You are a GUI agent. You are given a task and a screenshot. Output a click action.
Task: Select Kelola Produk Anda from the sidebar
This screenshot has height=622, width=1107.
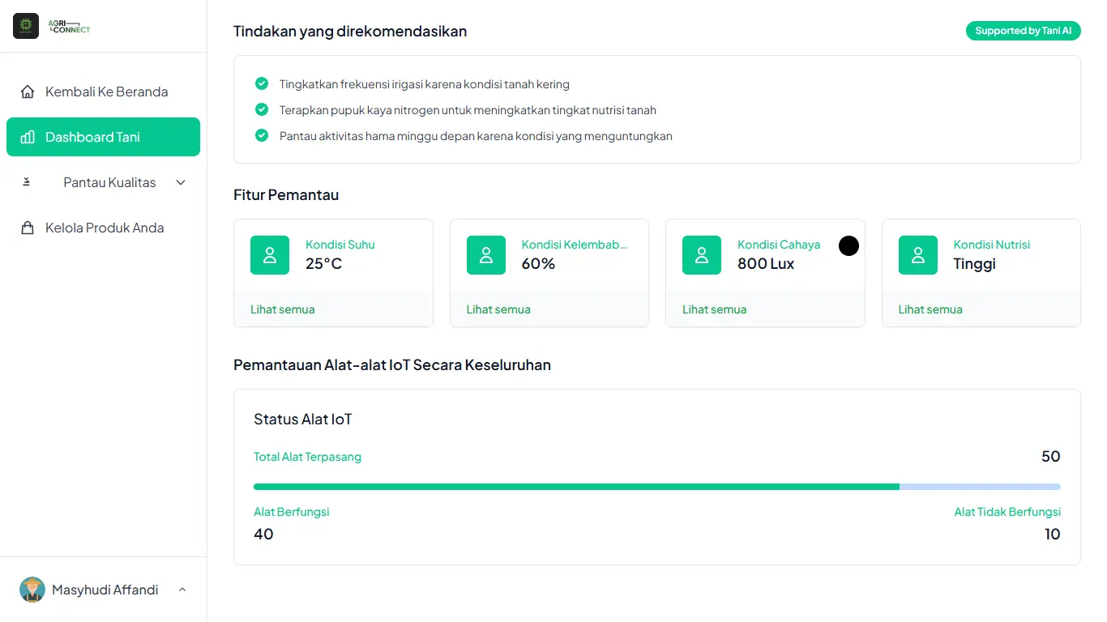pyautogui.click(x=103, y=228)
